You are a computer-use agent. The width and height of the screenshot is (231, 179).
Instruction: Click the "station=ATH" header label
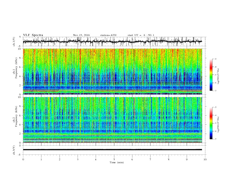pos(108,35)
